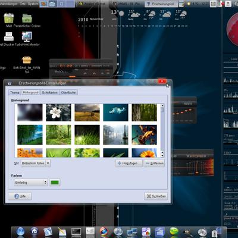Open the System menu in top panel
The width and height of the screenshot is (238, 238).
coord(33,4)
